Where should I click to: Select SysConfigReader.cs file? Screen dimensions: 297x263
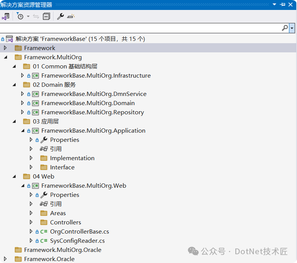pos(77,241)
